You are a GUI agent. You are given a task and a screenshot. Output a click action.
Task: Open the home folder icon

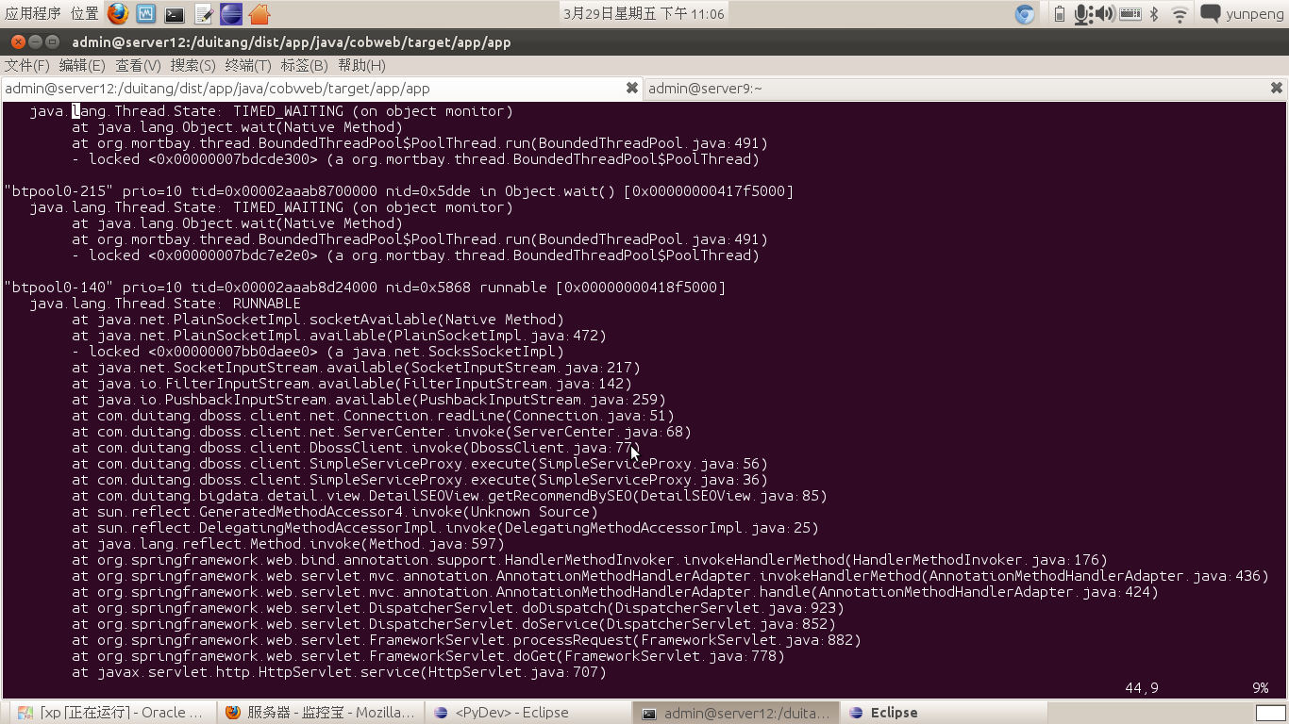point(259,13)
